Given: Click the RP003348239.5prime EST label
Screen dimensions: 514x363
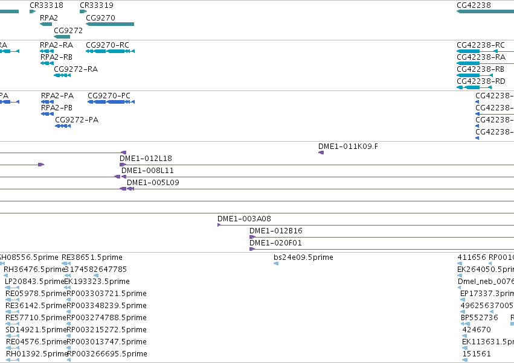Looking at the screenshot, I should pyautogui.click(x=106, y=306).
